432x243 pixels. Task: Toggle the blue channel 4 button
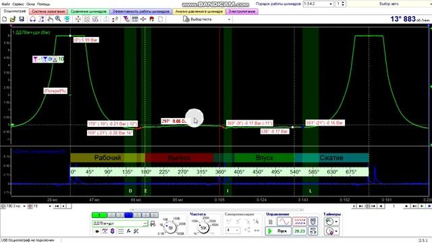click(x=129, y=215)
